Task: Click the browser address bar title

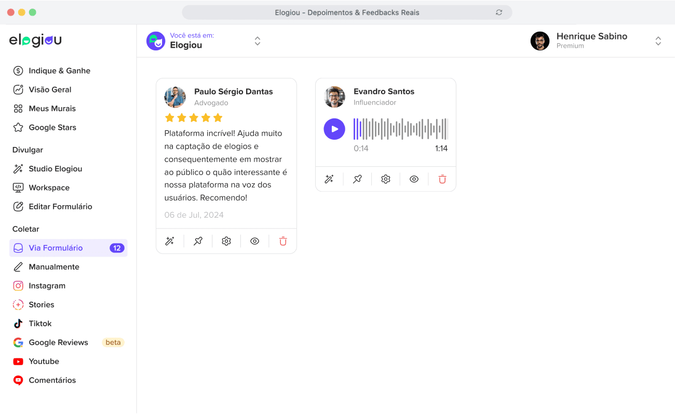Action: [x=347, y=12]
